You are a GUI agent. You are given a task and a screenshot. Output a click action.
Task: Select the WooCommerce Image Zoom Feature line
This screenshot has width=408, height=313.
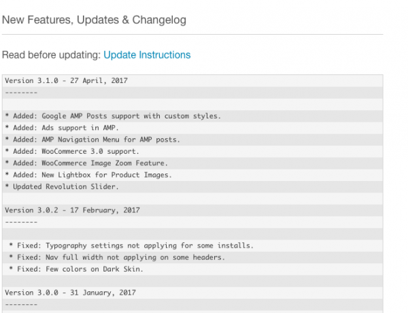[x=86, y=163]
